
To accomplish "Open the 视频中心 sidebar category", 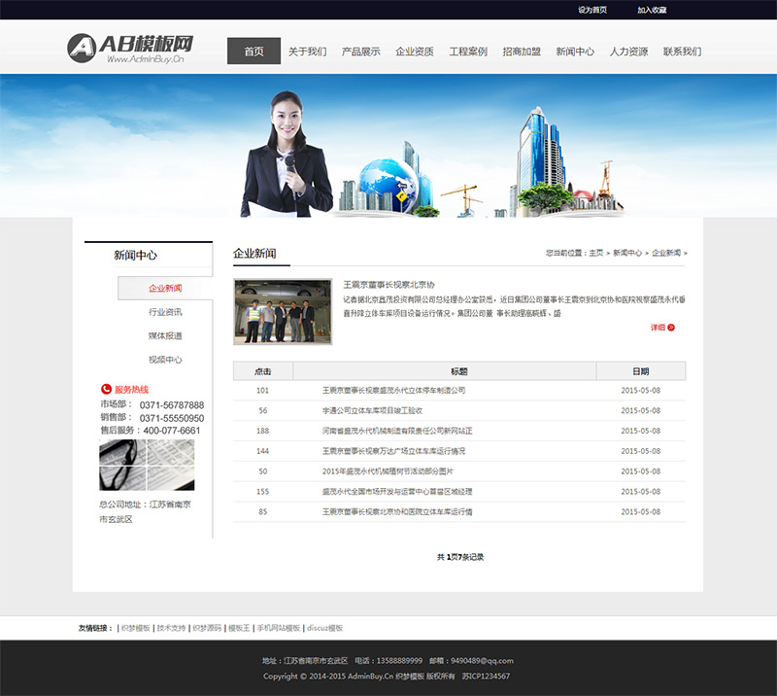I will click(x=165, y=360).
